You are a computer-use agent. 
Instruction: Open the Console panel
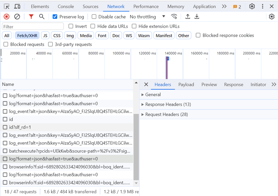pyautogui.click(x=66, y=6)
